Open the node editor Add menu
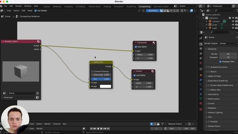 click(23, 11)
